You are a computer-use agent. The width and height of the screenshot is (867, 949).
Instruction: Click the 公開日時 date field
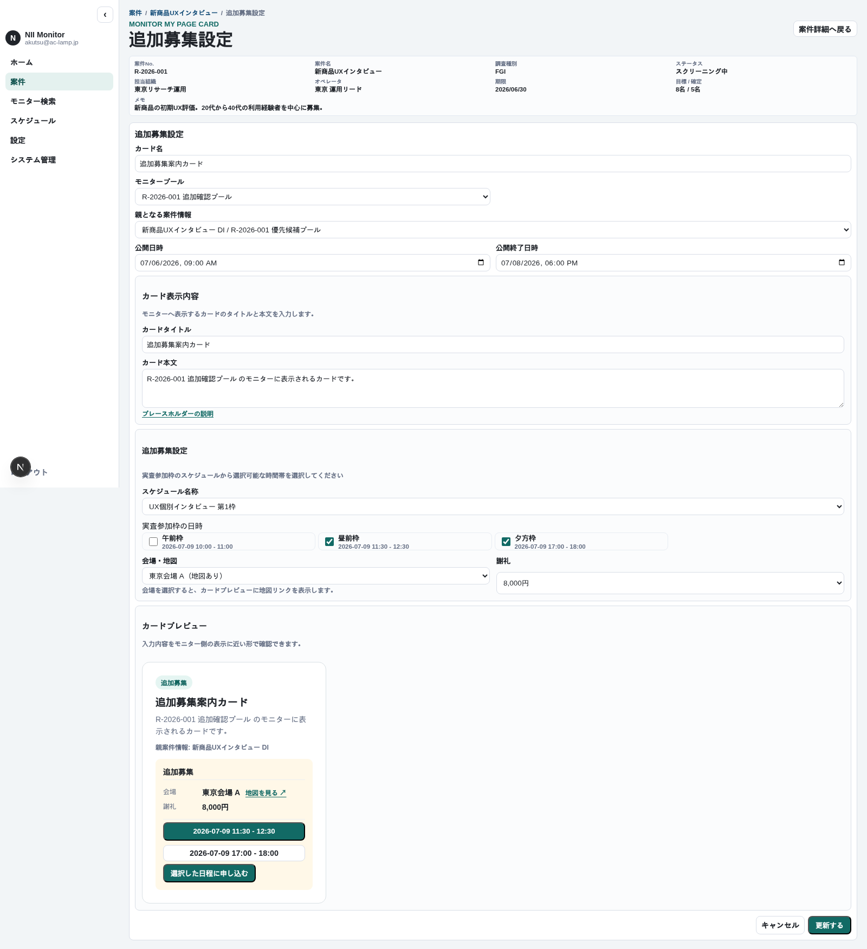point(313,263)
